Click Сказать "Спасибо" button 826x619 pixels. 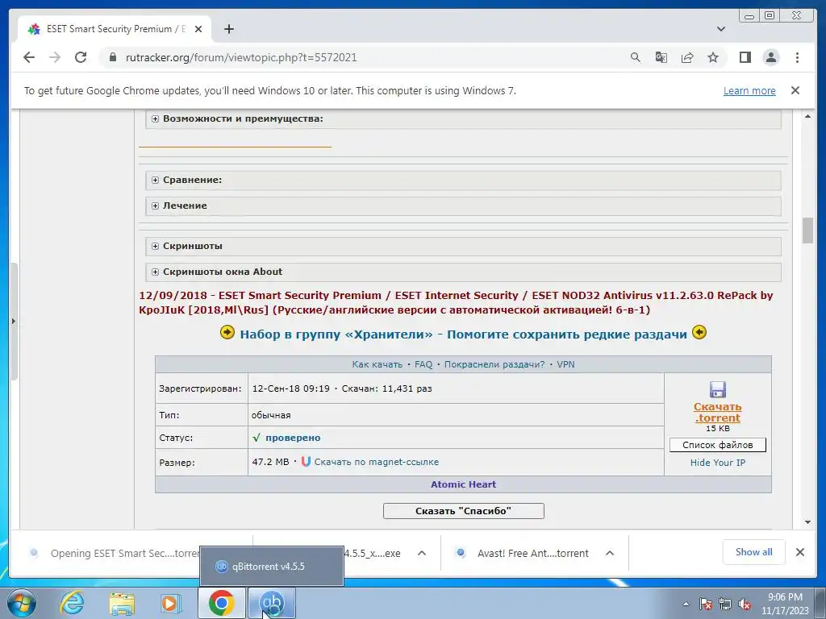464,511
